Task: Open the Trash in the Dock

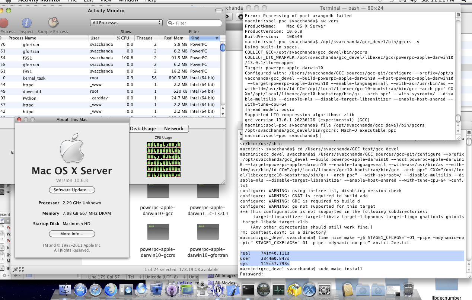Action: pos(408,290)
